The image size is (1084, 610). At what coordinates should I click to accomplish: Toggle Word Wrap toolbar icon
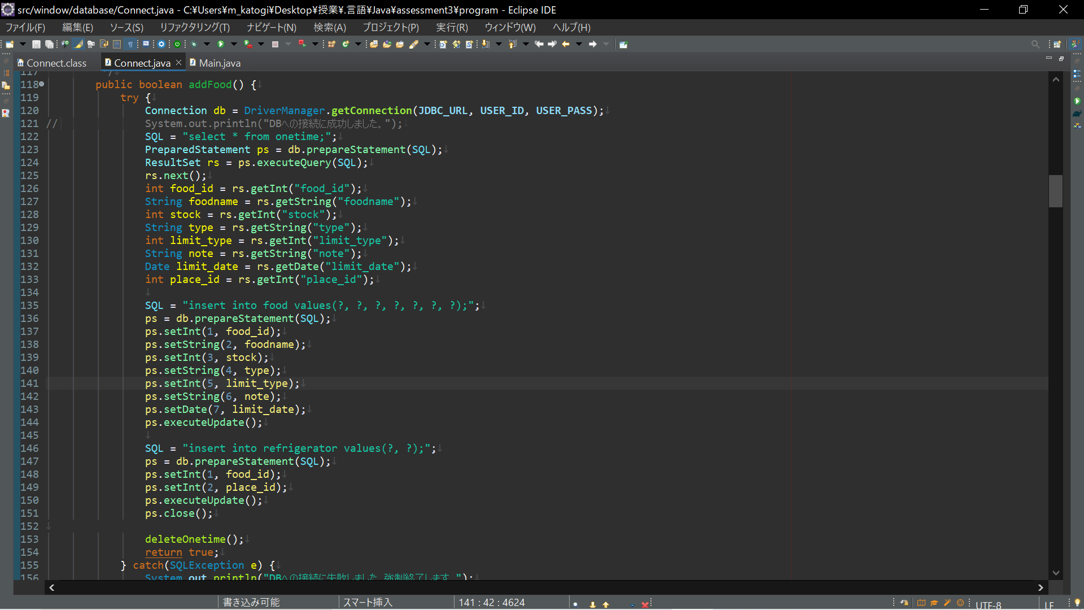[104, 44]
